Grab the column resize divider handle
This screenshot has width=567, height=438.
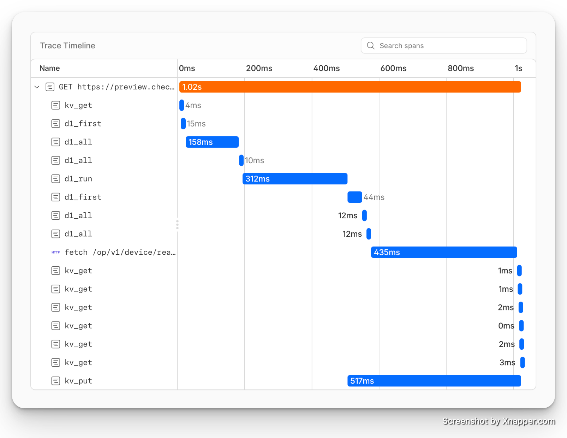pyautogui.click(x=177, y=225)
